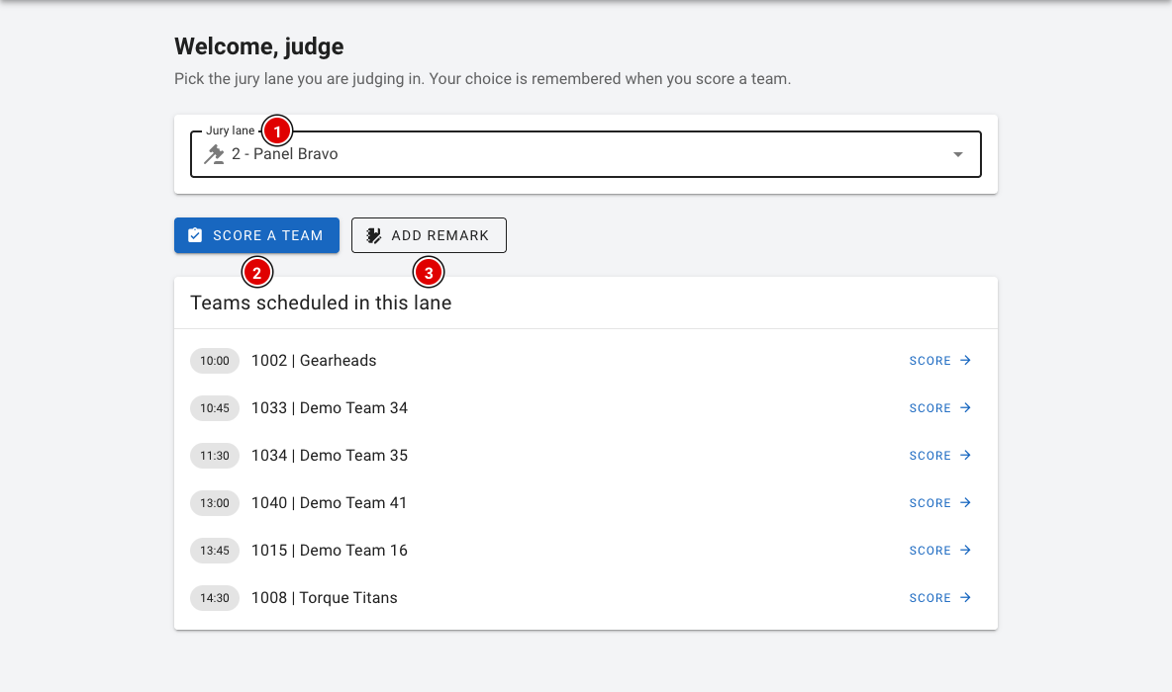The width and height of the screenshot is (1172, 692).
Task: Select the '1033 | Demo Team 34' text
Action: [330, 407]
